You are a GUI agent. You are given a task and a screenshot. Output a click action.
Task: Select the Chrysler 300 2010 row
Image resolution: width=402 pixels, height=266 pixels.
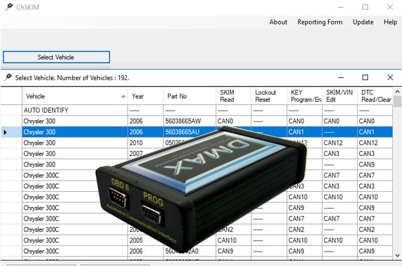207,143
